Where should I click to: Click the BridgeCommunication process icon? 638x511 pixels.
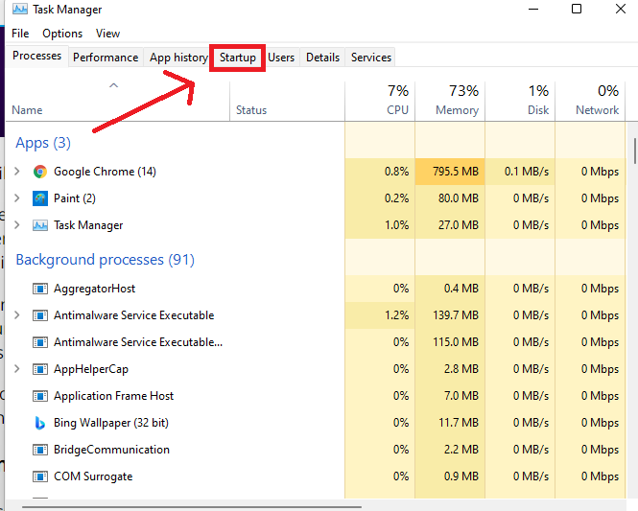pyautogui.click(x=39, y=450)
